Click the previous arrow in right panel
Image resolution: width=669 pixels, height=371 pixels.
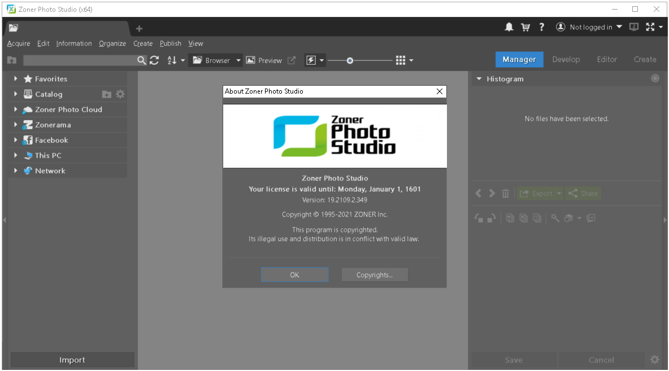(x=478, y=193)
